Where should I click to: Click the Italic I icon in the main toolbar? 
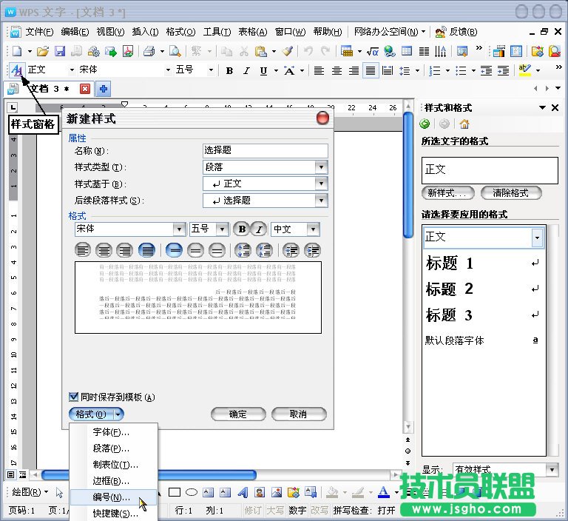click(246, 71)
